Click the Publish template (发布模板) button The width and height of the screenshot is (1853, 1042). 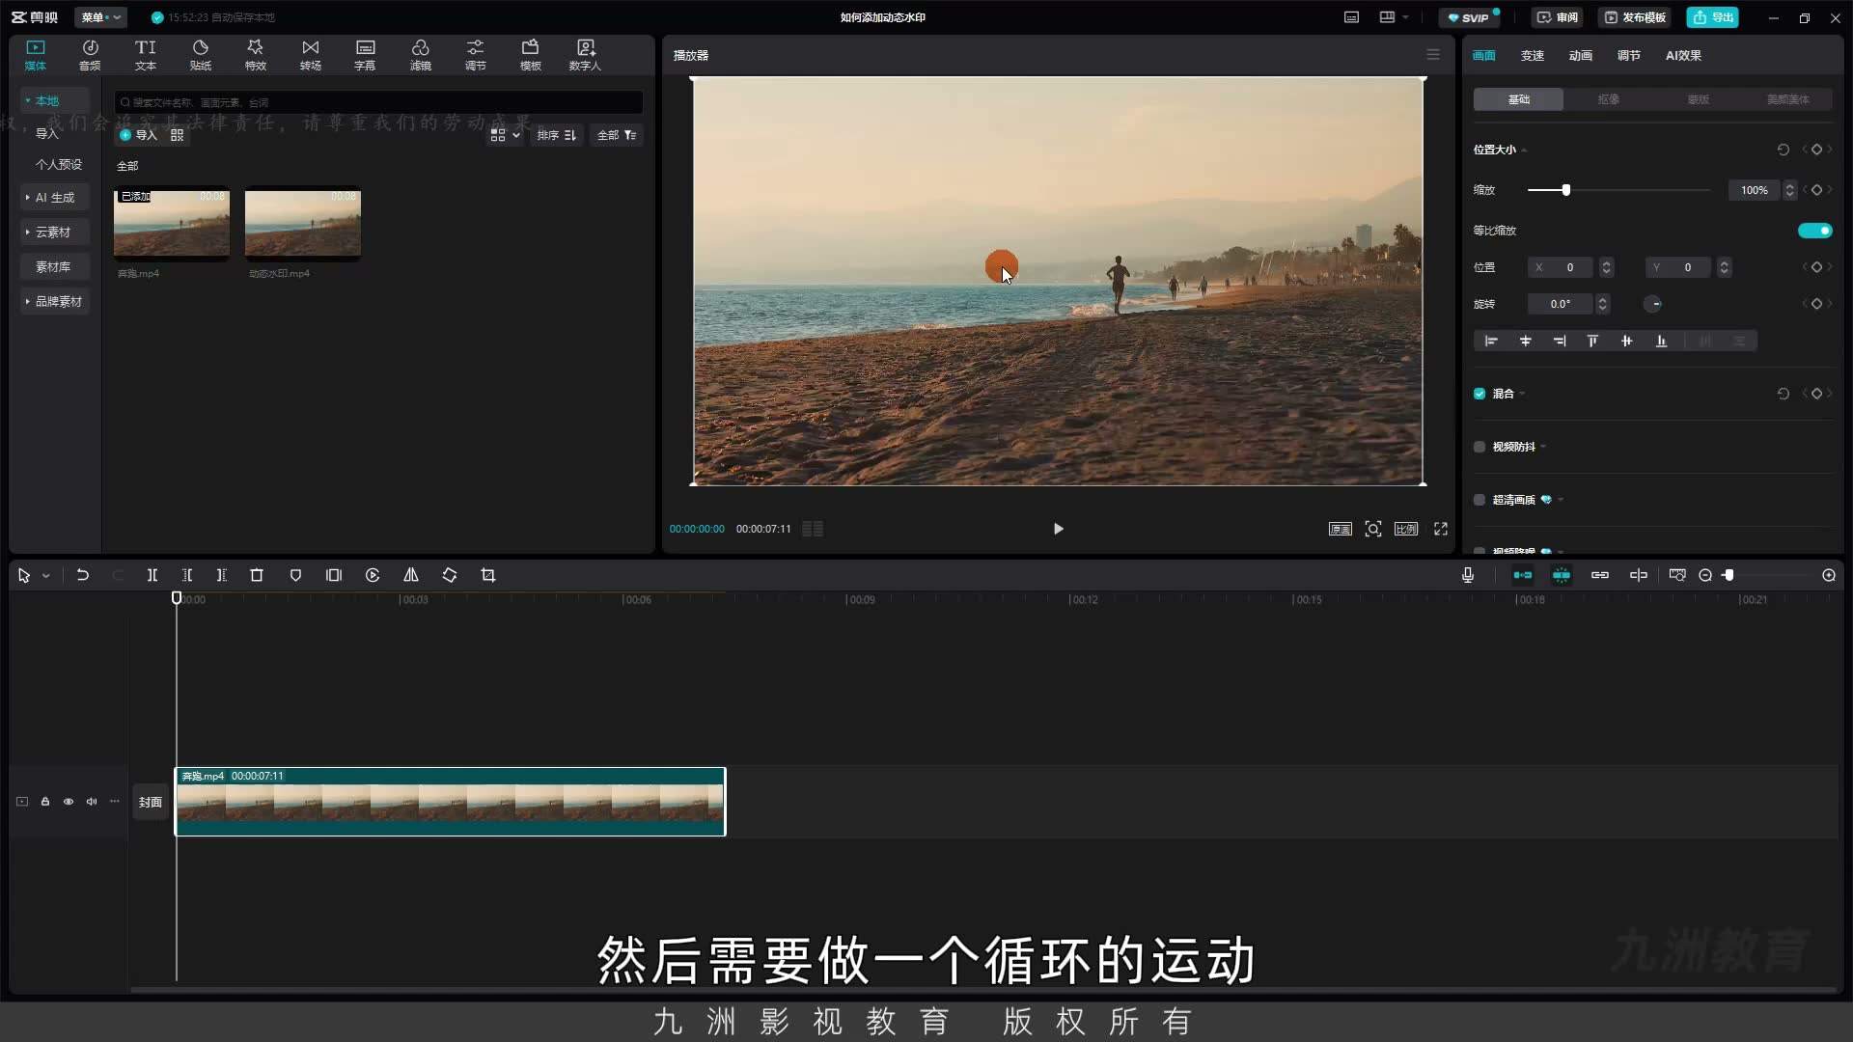click(1635, 17)
